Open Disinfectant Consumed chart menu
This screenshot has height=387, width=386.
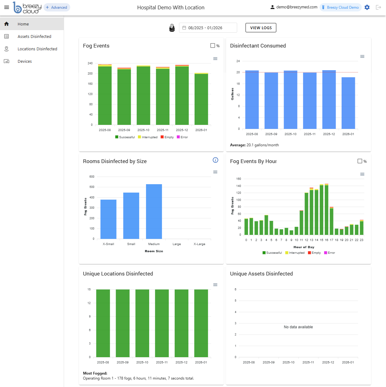tap(362, 57)
